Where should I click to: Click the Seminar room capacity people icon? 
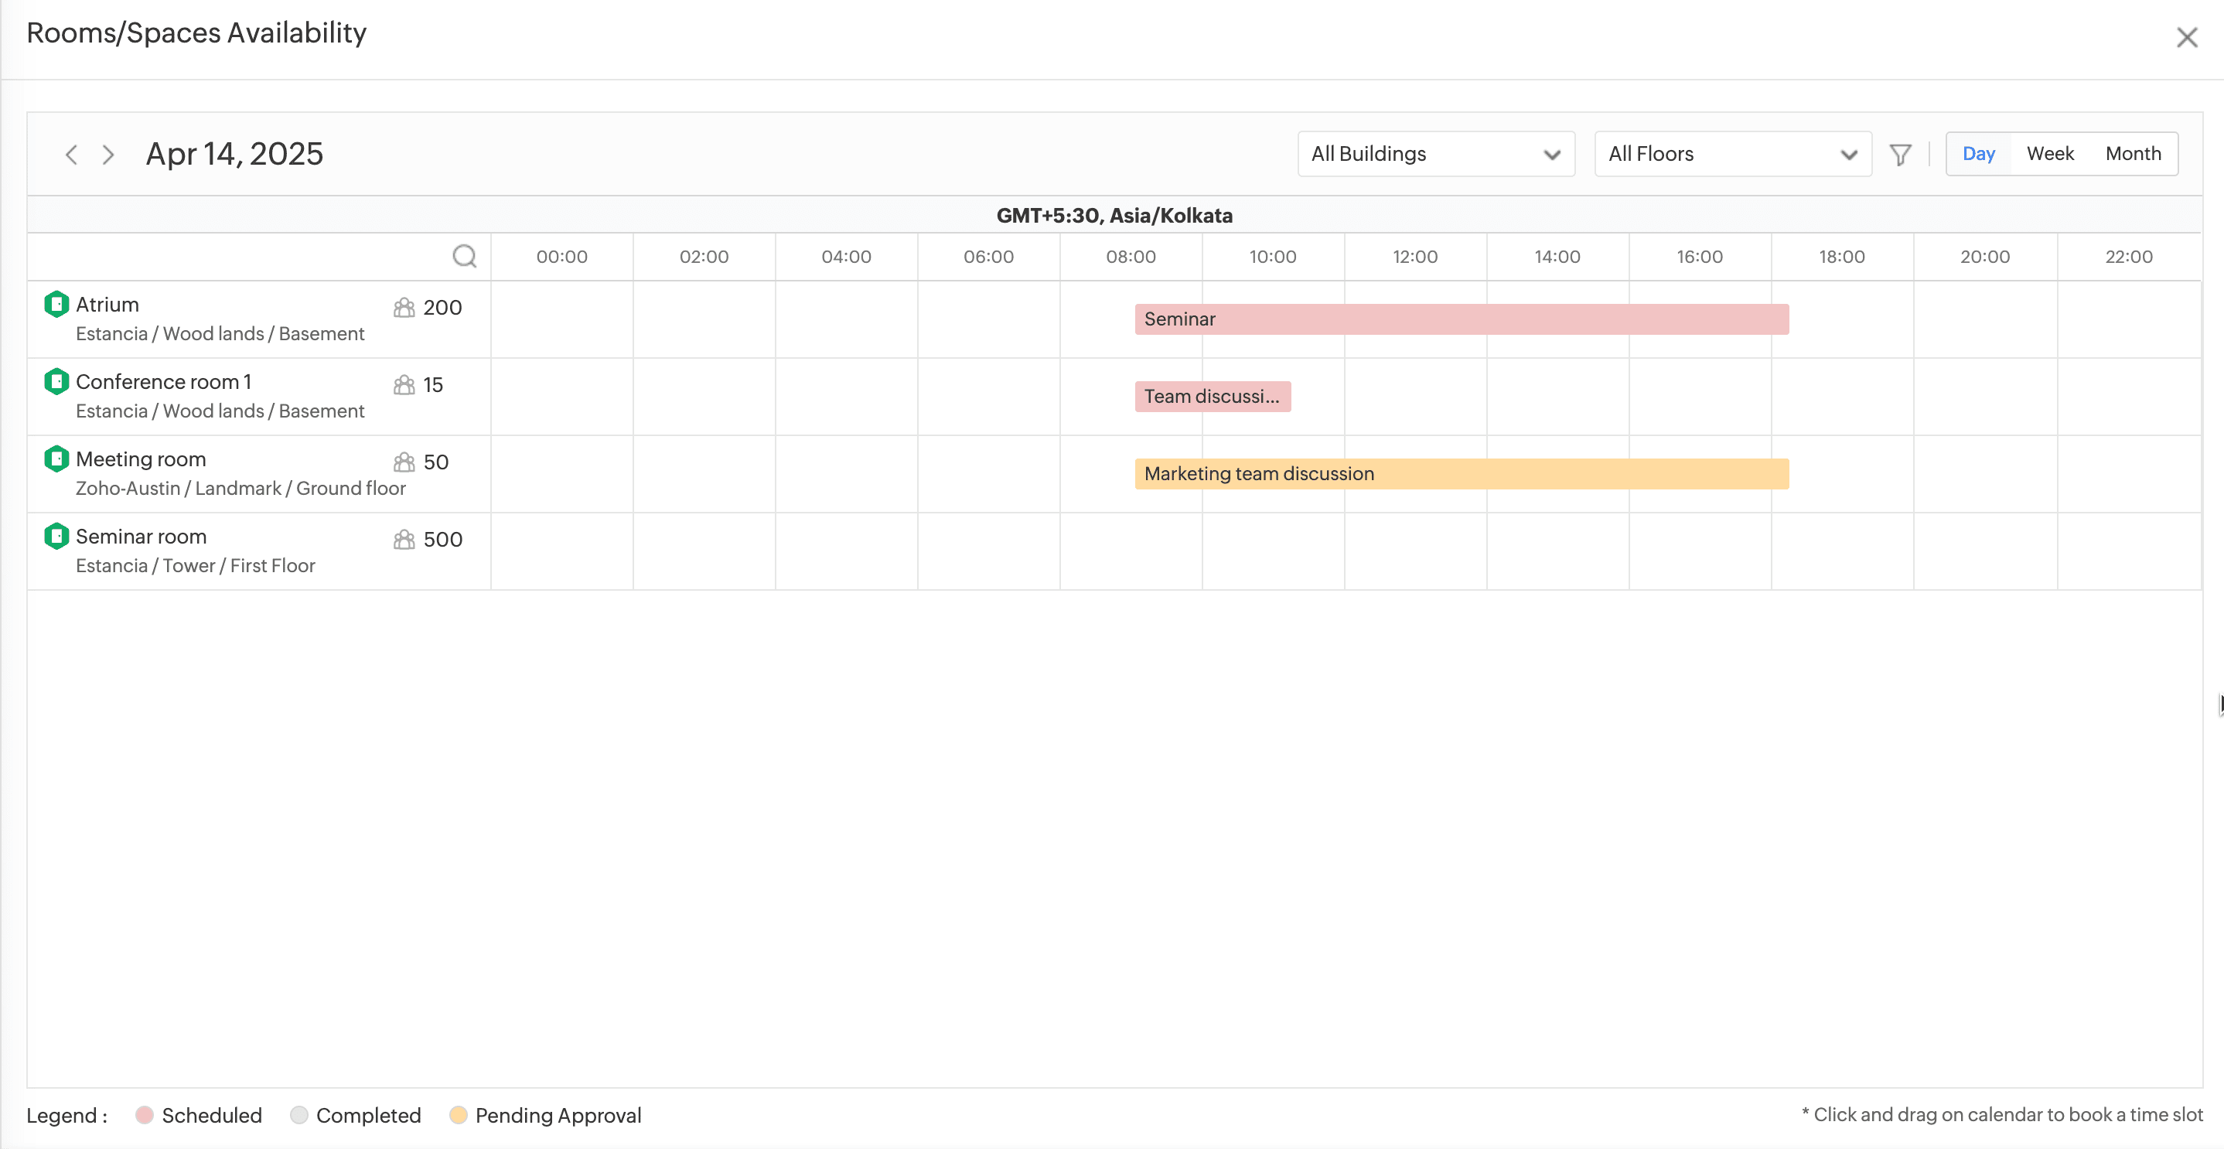404,540
